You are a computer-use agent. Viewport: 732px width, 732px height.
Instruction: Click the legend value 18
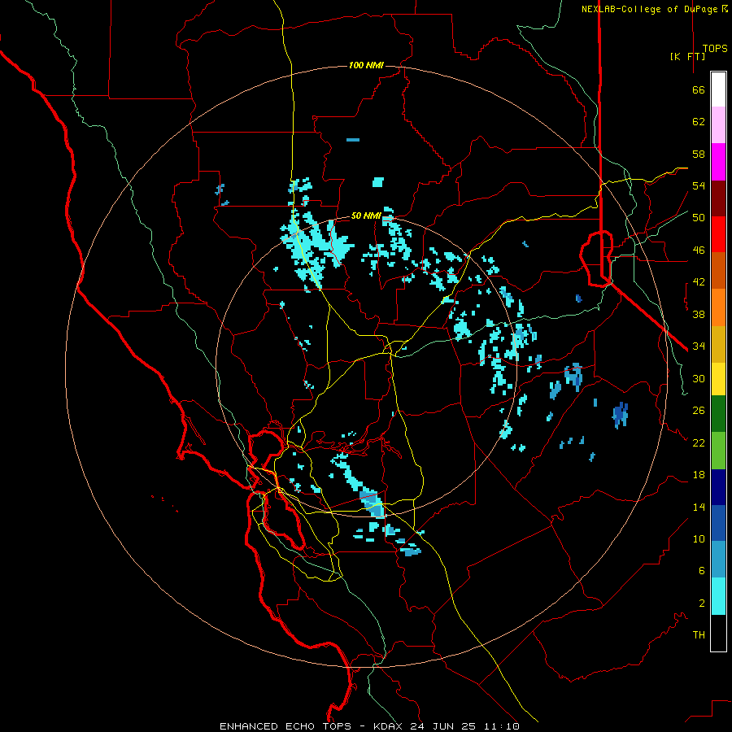(699, 475)
